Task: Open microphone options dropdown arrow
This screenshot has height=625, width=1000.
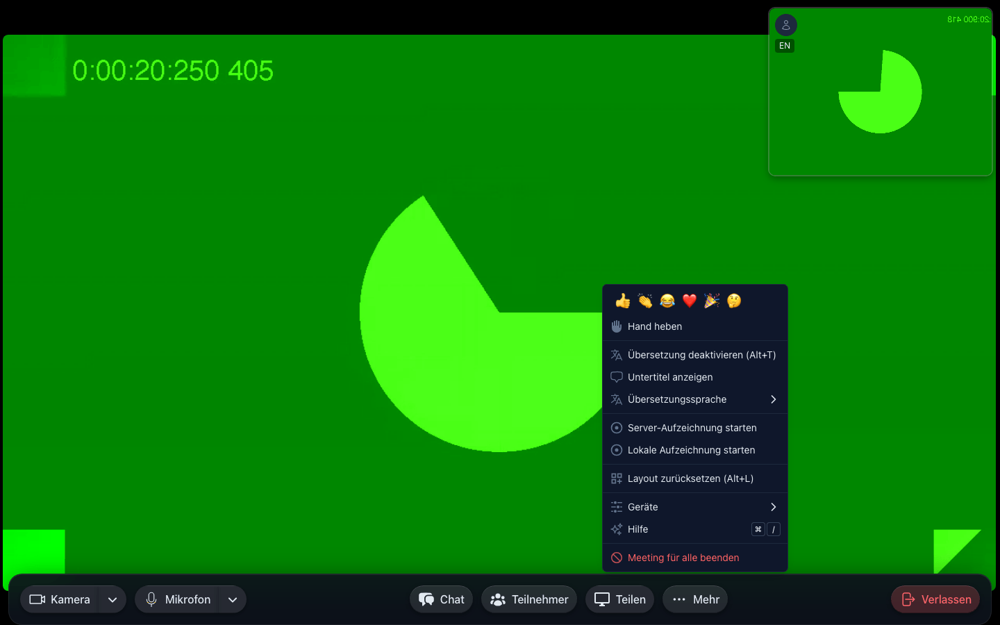Action: tap(233, 599)
